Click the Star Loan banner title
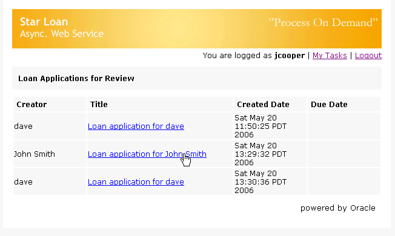This screenshot has height=236, width=395. point(44,22)
